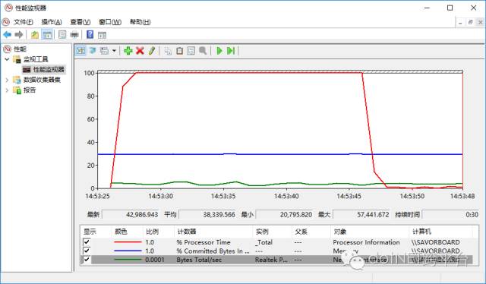Click the blue color line of Committed Bytes
The height and width of the screenshot is (284, 486).
[x=128, y=251]
